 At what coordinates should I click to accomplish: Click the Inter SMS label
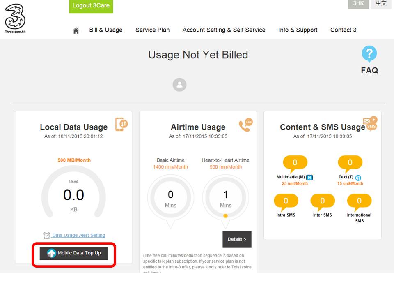coord(323,215)
